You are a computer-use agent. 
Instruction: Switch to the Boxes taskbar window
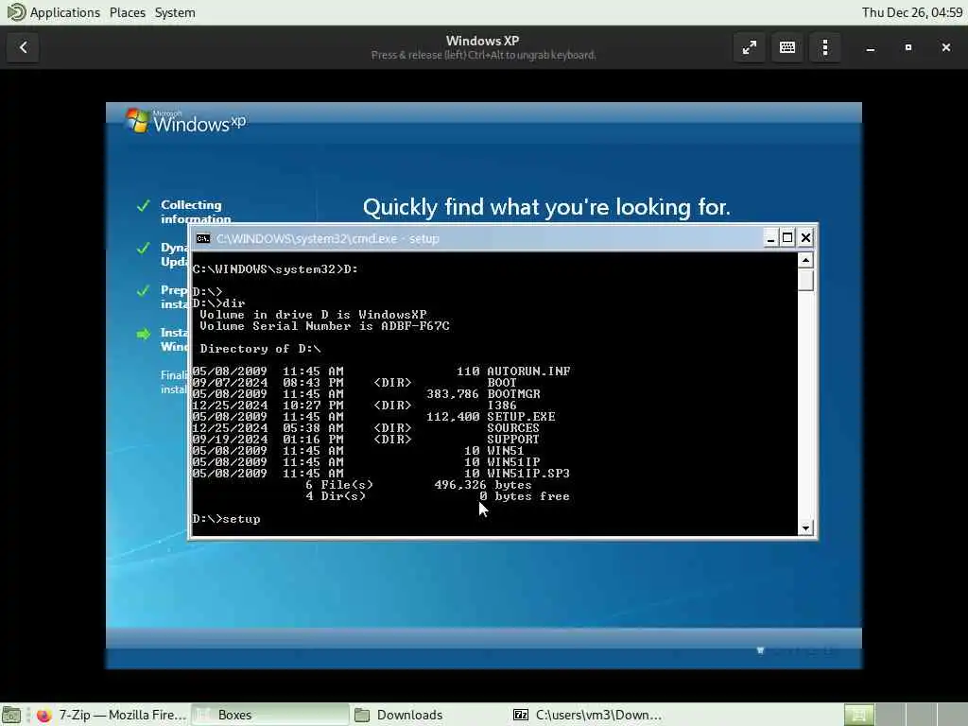(270, 715)
